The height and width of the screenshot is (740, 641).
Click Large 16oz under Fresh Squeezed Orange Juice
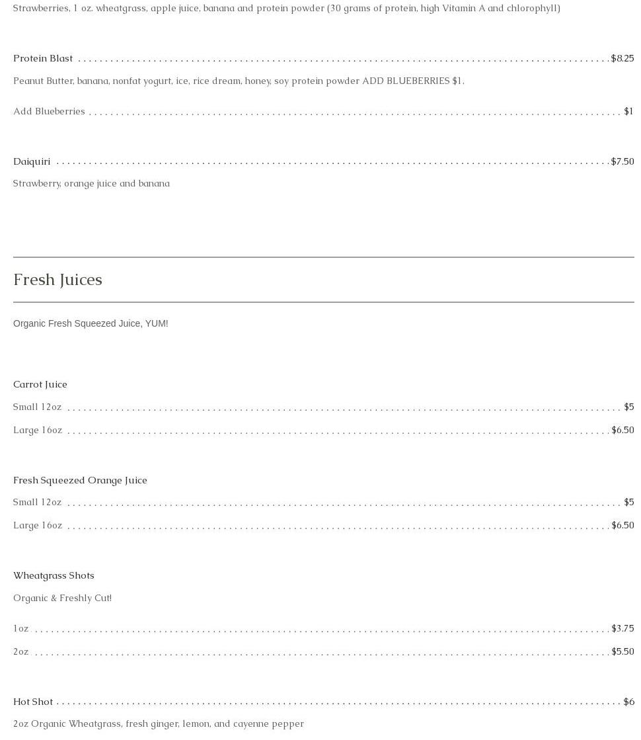[x=38, y=525]
